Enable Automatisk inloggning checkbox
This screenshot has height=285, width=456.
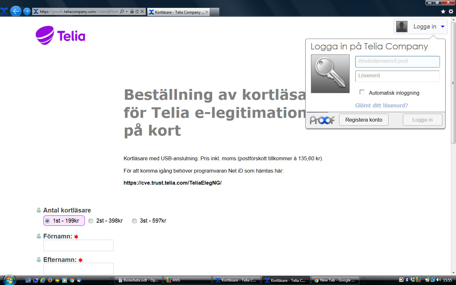pyautogui.click(x=362, y=92)
